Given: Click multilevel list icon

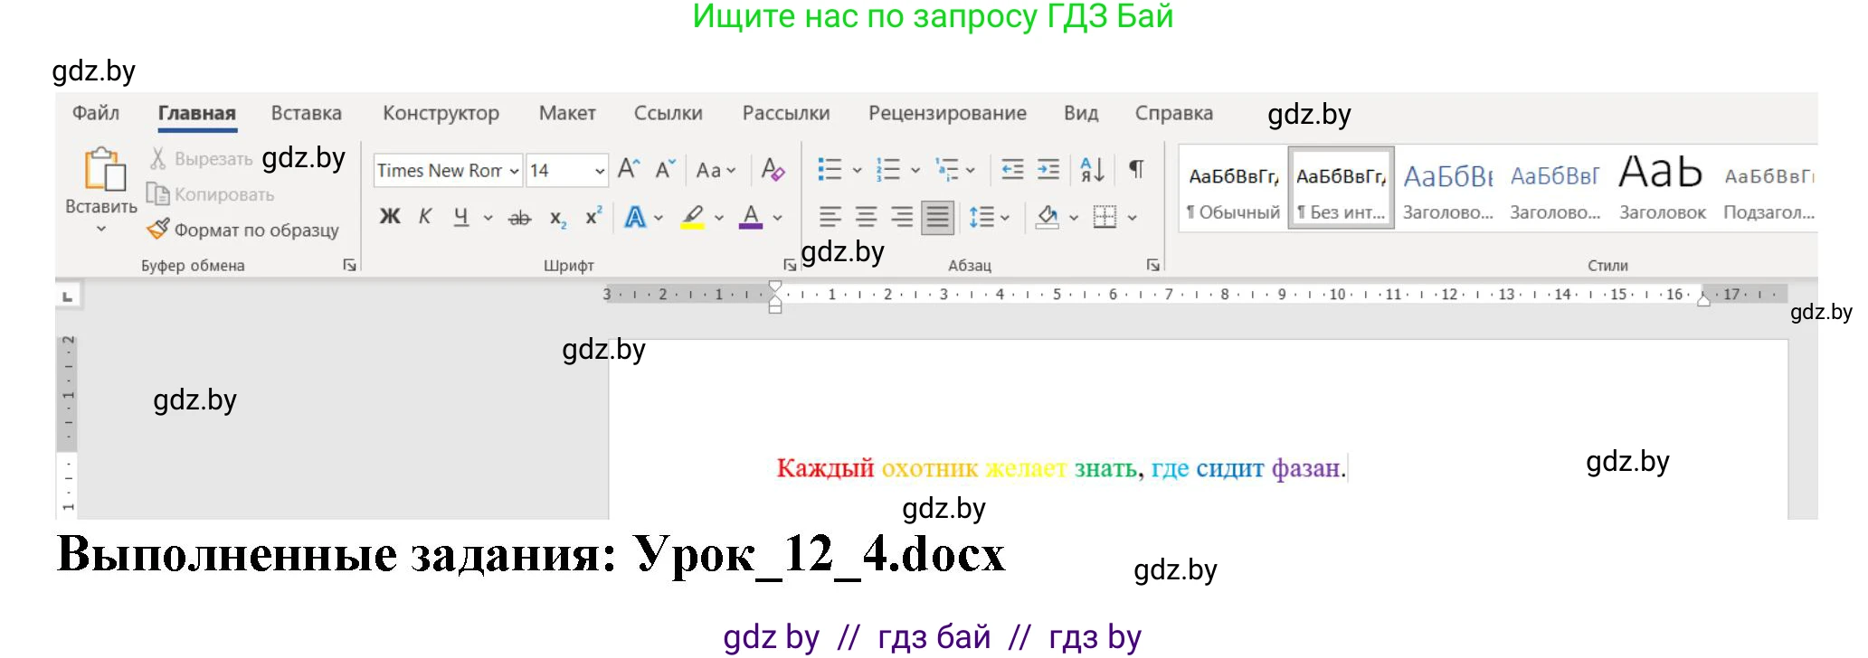Looking at the screenshot, I should click(x=947, y=169).
